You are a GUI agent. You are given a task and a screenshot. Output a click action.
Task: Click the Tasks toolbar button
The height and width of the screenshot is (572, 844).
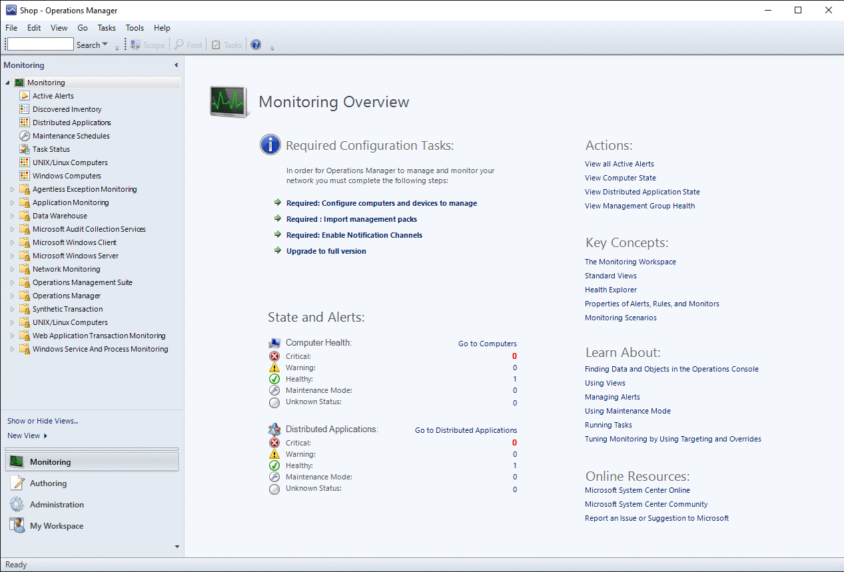tap(226, 45)
